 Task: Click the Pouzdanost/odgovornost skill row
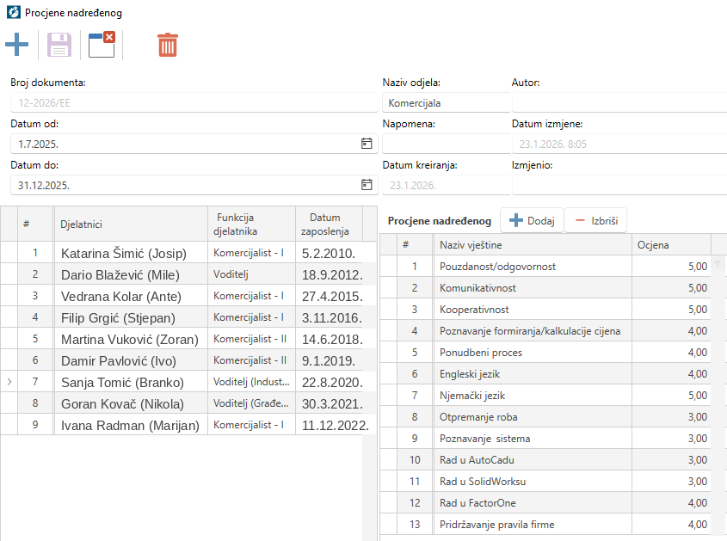pyautogui.click(x=545, y=266)
